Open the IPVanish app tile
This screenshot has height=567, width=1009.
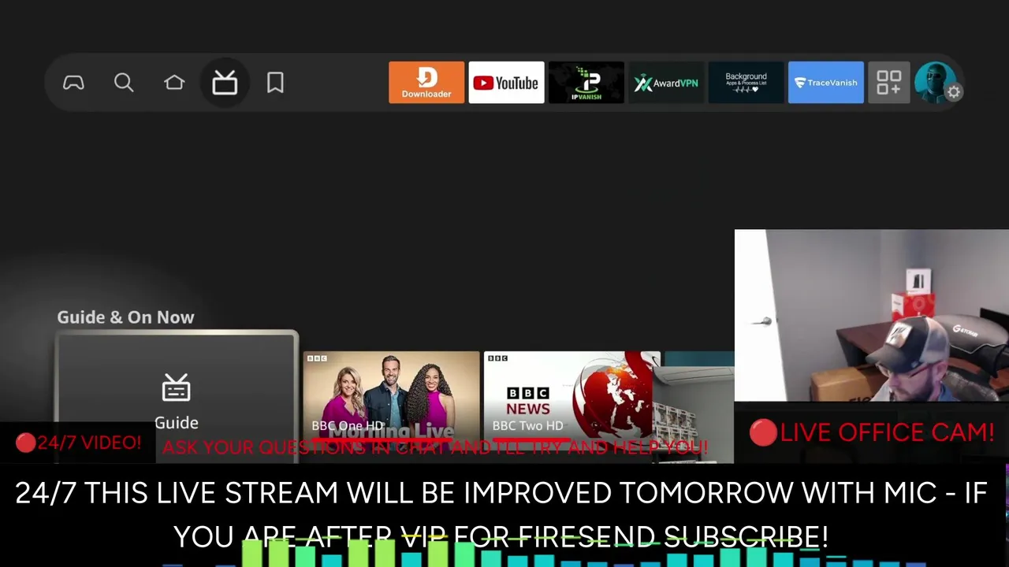586,83
